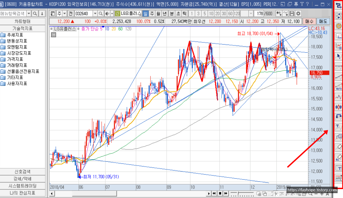Click the menu search magnifier in left panel

tap(35, 14)
